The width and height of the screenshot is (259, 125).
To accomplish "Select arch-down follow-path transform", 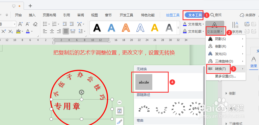I will [161, 110].
